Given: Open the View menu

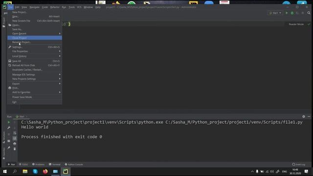Looking at the screenshot, I should [x=24, y=7].
